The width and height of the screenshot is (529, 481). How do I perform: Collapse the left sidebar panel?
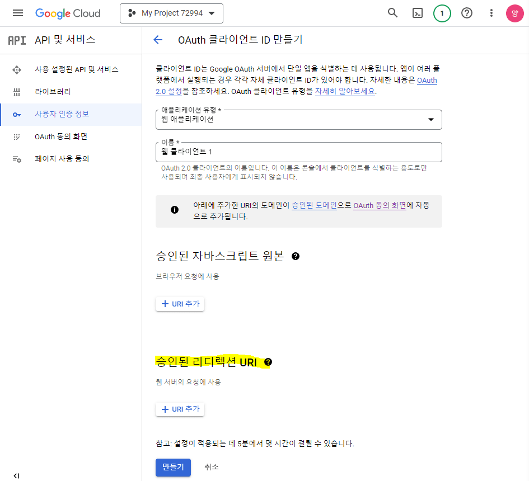pyautogui.click(x=16, y=475)
